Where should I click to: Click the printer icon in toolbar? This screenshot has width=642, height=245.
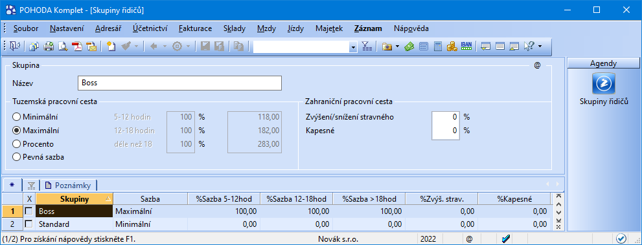tap(49, 47)
